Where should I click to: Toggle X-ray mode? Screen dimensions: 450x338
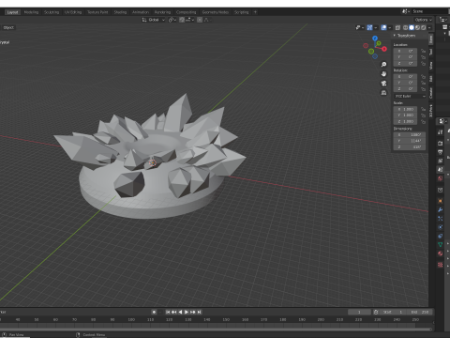tap(397, 27)
